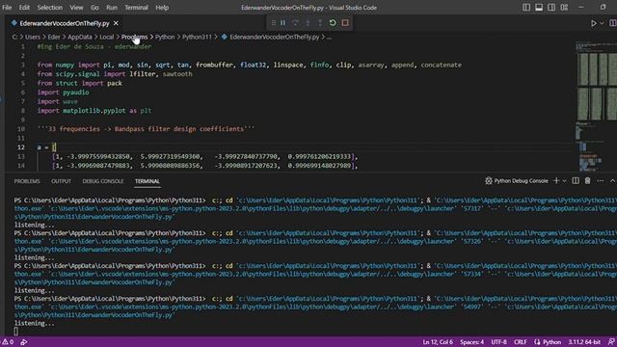This screenshot has width=617, height=347.
Task: Create new terminal with plus icon
Action: pos(556,181)
